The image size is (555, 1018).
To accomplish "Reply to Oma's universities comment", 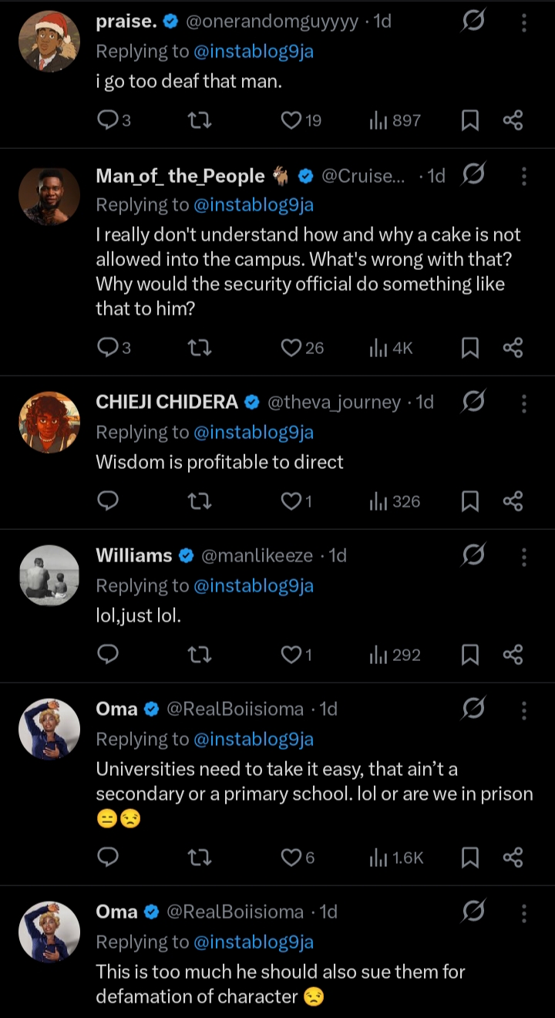I will [109, 857].
